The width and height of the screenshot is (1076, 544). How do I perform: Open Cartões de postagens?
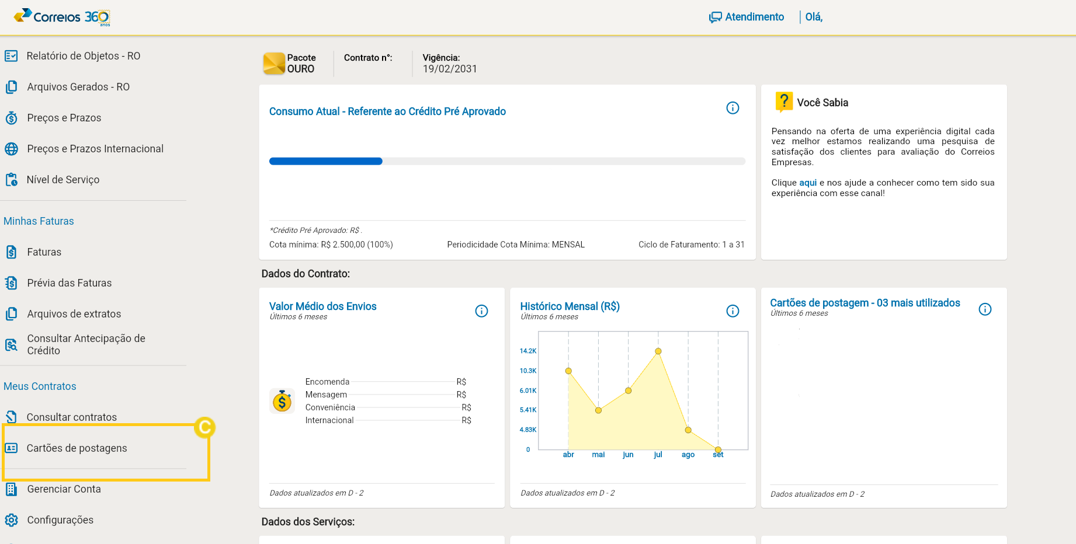click(x=77, y=448)
